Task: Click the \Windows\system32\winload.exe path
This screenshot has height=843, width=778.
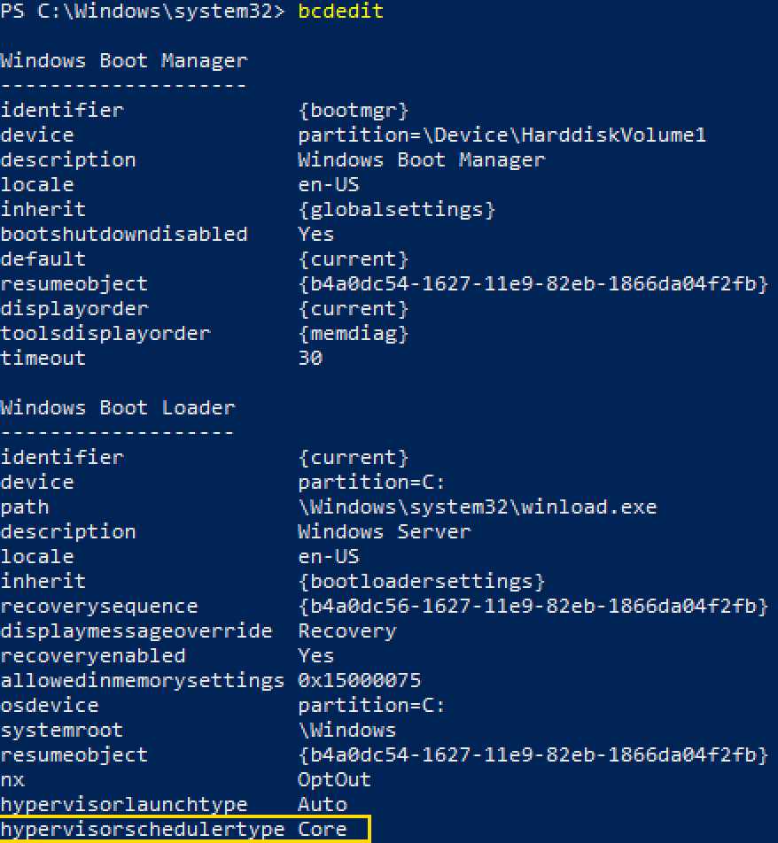Action: pos(478,507)
